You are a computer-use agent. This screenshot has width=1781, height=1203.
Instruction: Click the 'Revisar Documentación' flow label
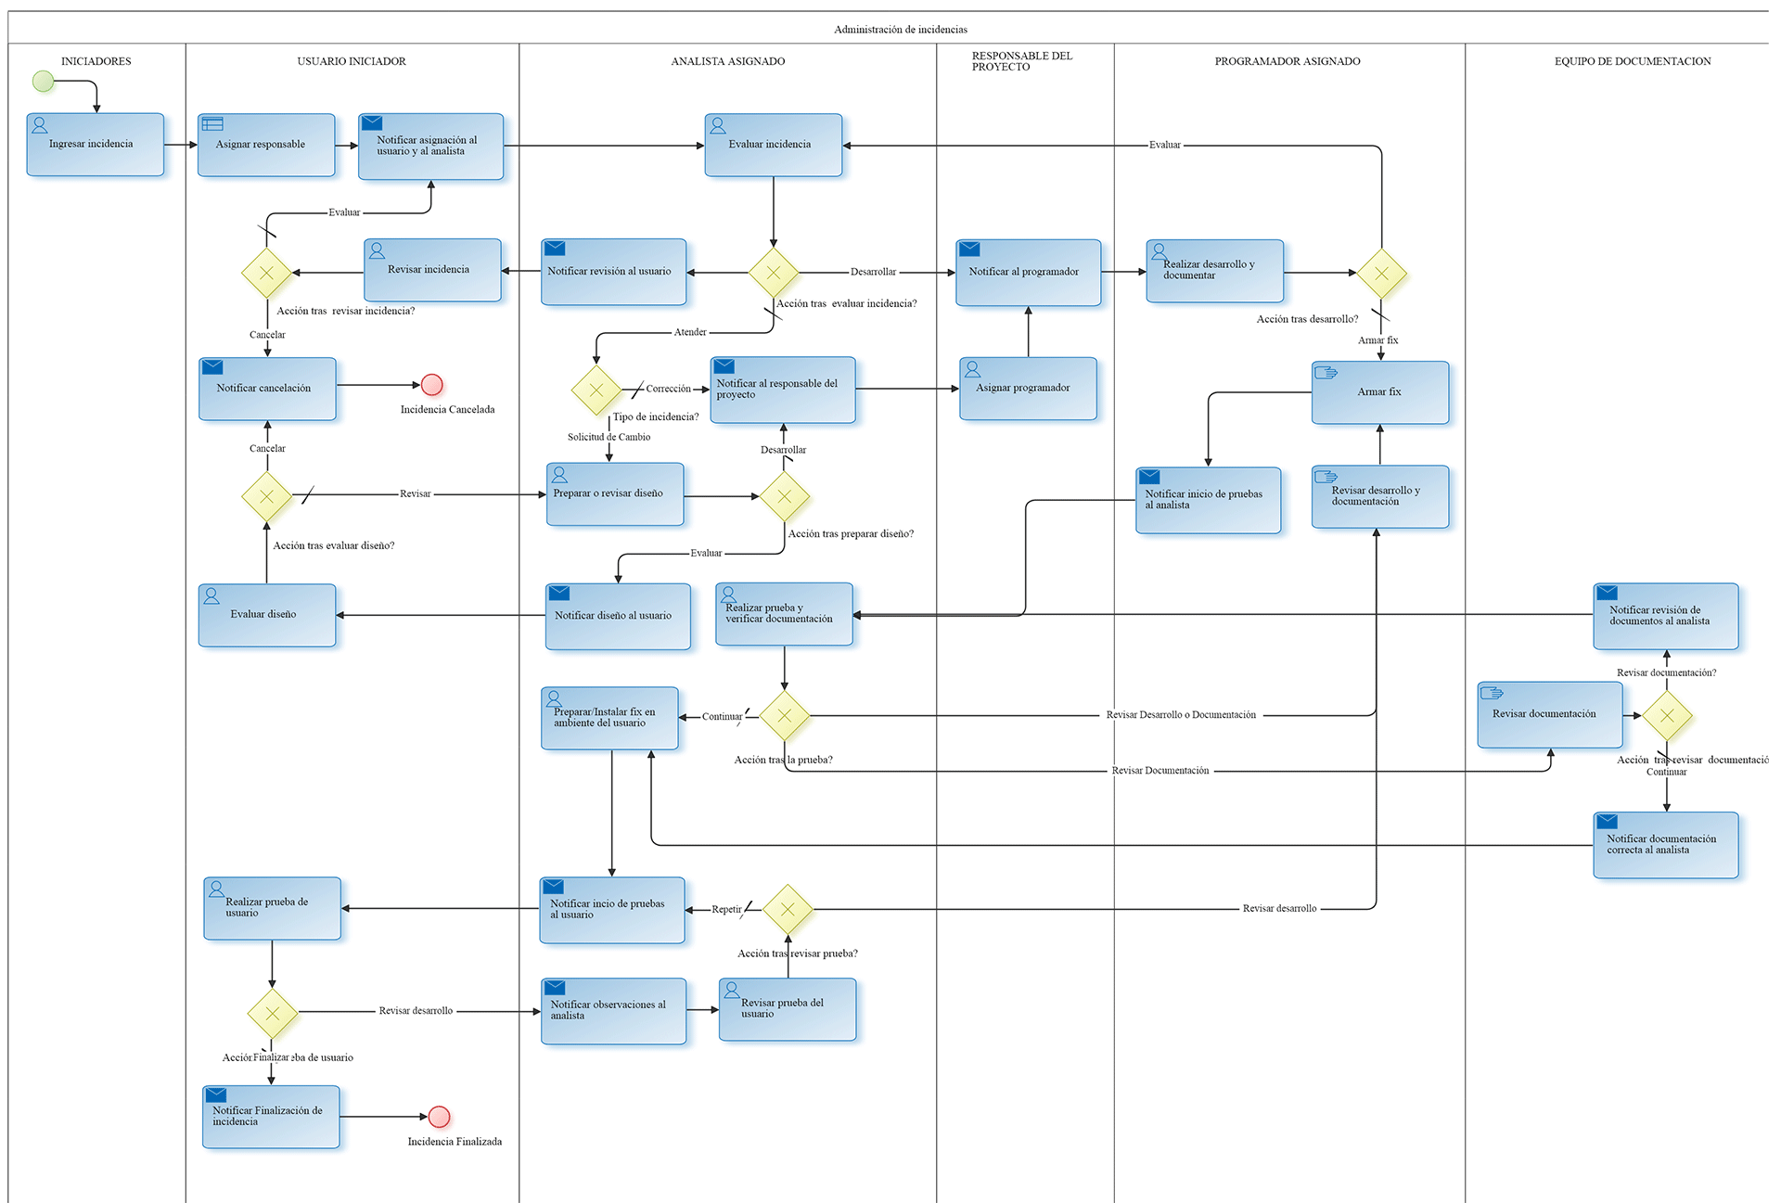[x=1160, y=771]
